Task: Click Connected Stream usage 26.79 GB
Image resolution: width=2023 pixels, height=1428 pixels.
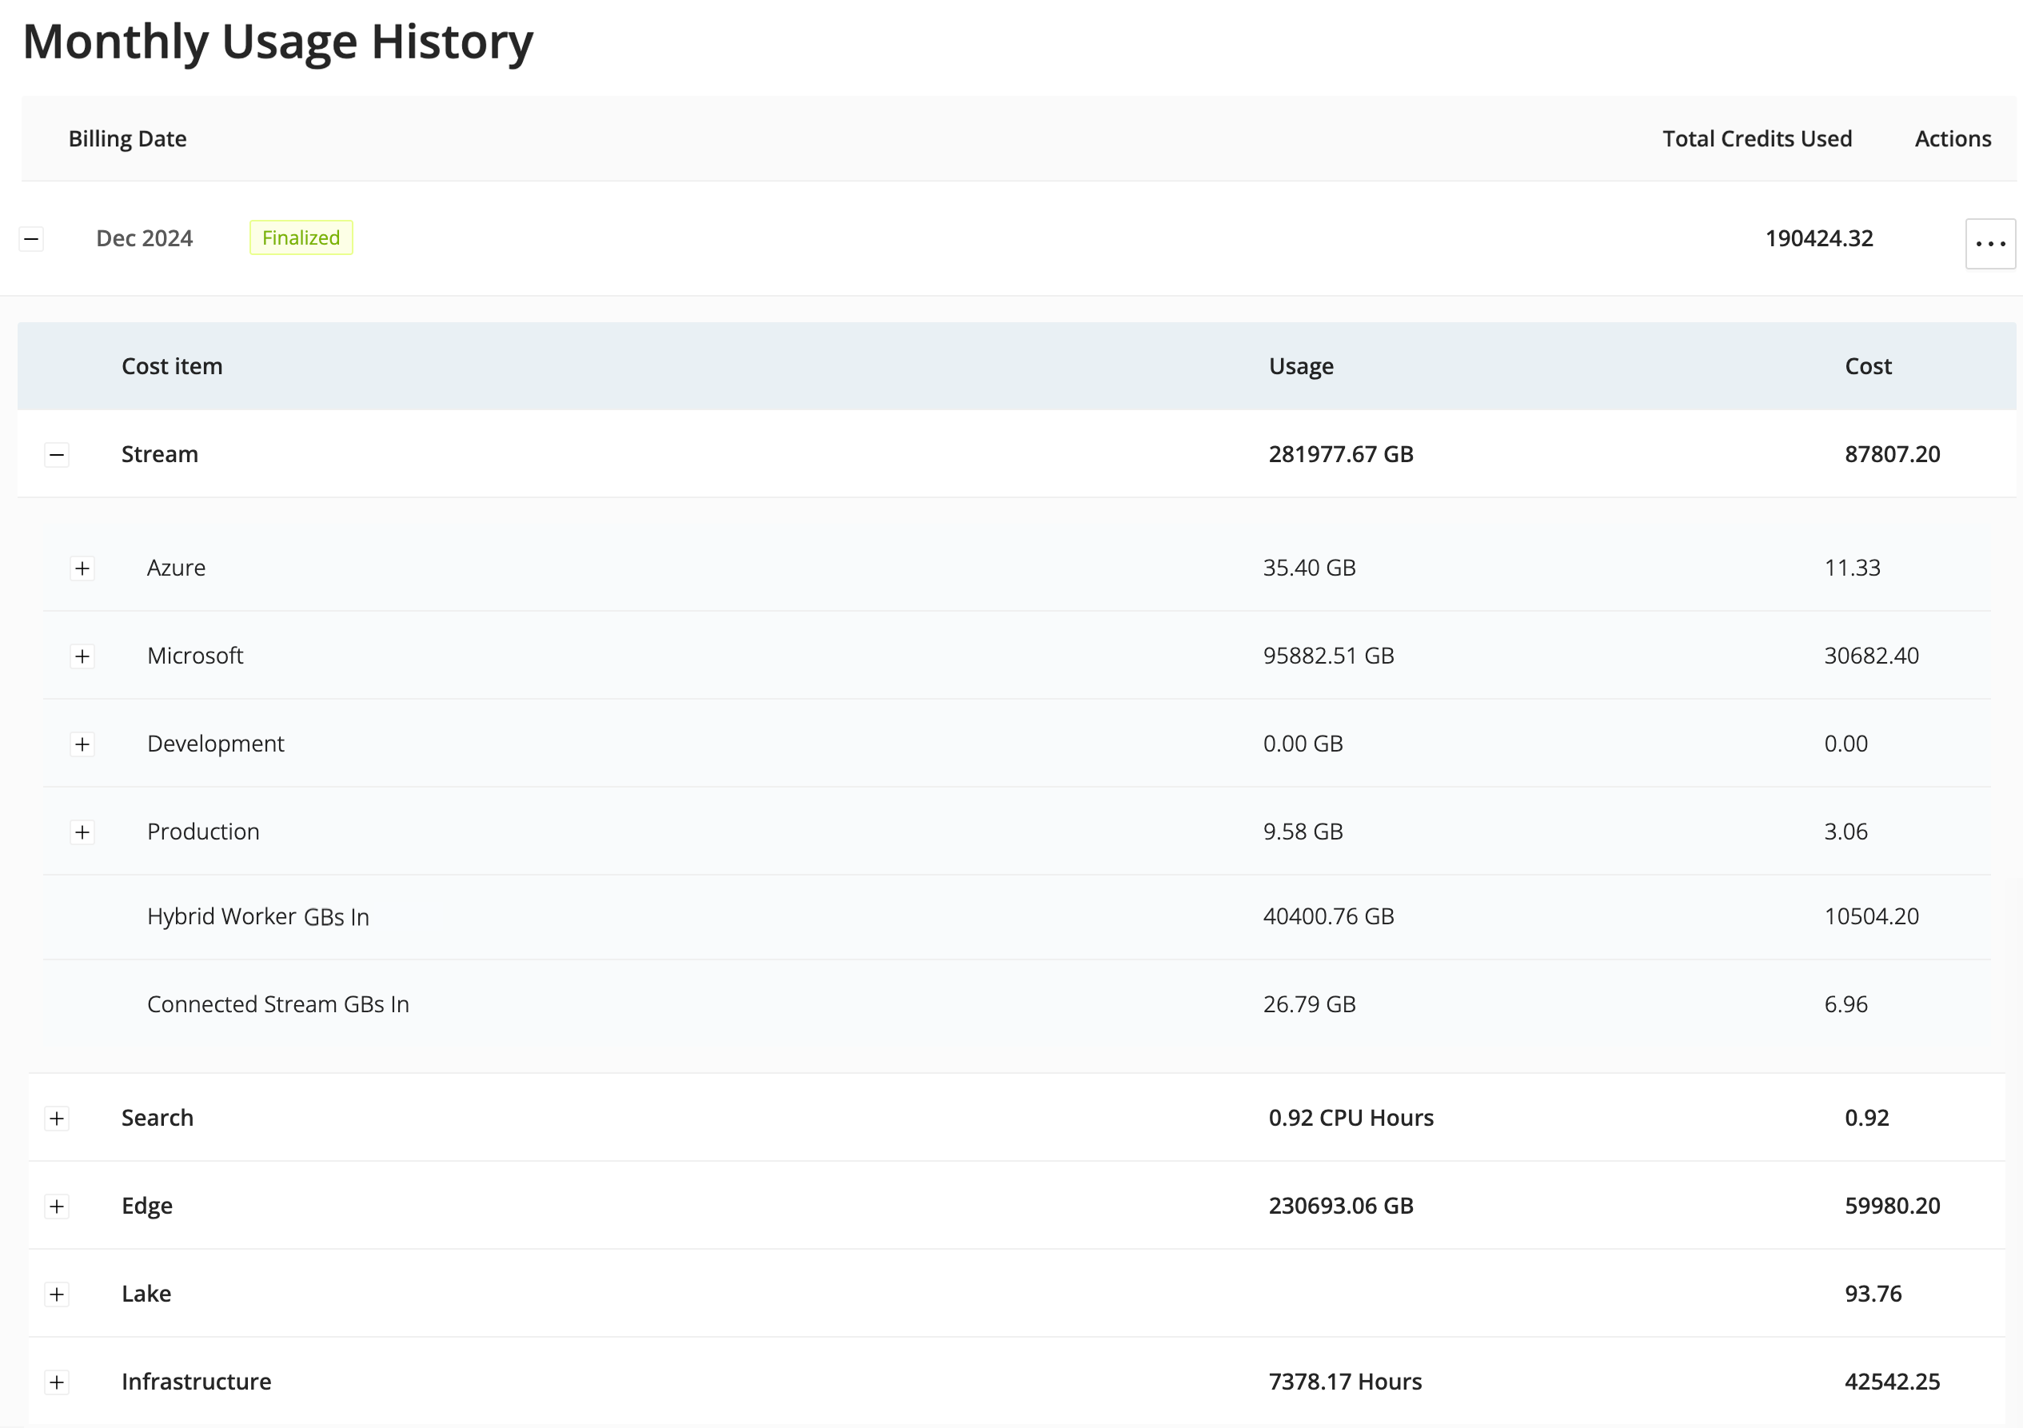Action: pyautogui.click(x=1309, y=1005)
